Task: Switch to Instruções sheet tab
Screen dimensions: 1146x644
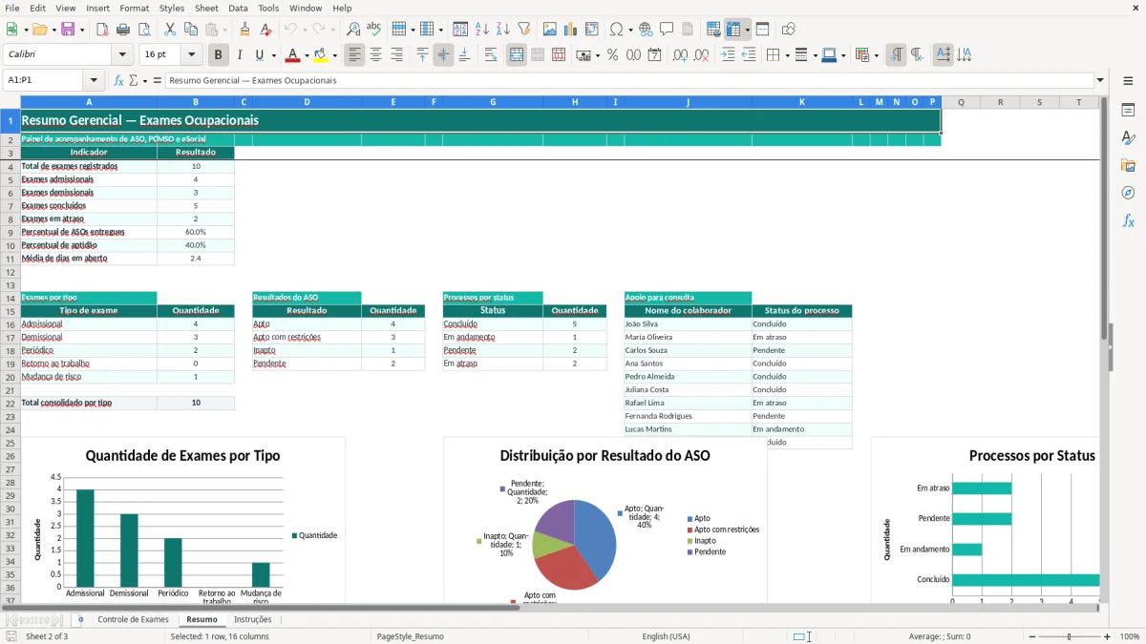Action: pyautogui.click(x=253, y=619)
